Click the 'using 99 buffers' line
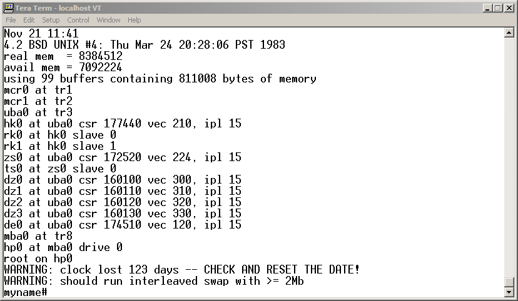 160,79
